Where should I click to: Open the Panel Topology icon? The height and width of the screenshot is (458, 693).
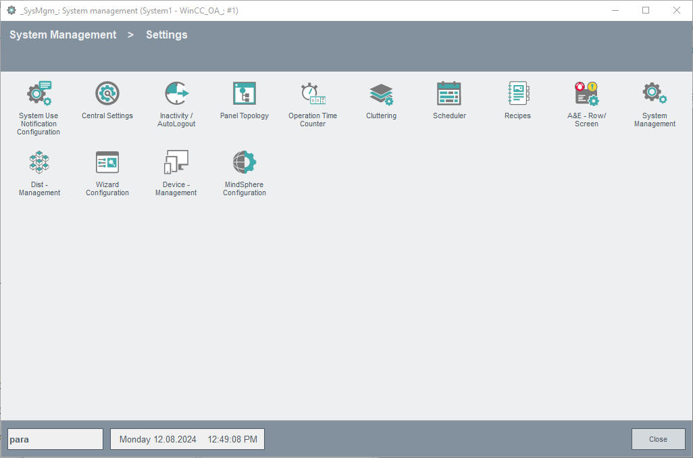pyautogui.click(x=245, y=94)
